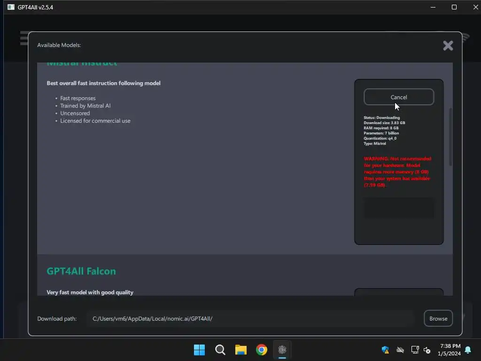
Task: Open the Windows Start menu
Action: 199,350
